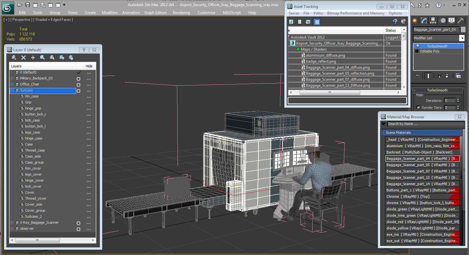Click the Hide column header in Layer dialog

[89, 66]
